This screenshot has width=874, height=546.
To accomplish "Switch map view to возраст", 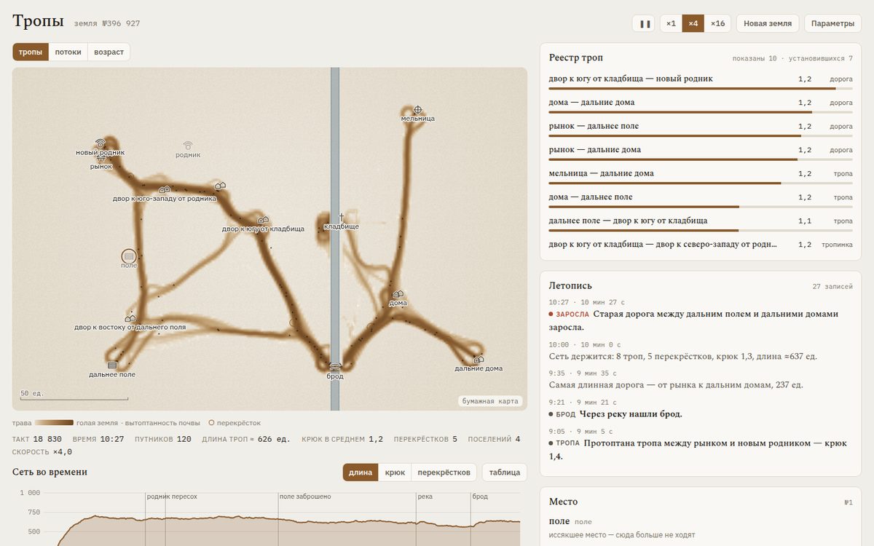I will [109, 52].
